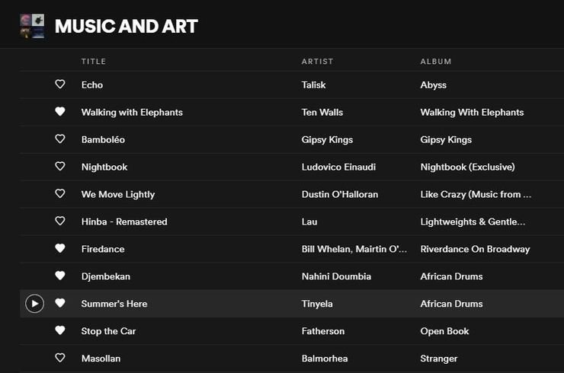Toggle the heart for Stop the Car

pos(60,330)
